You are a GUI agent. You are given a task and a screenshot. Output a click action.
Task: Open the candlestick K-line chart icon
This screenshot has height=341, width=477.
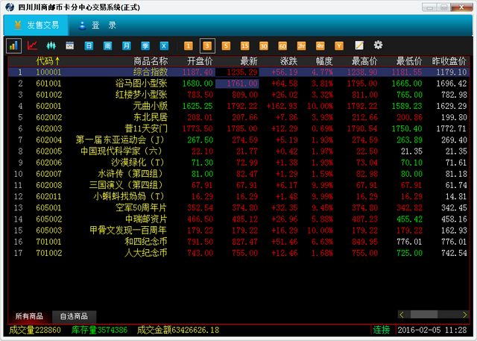coord(51,46)
